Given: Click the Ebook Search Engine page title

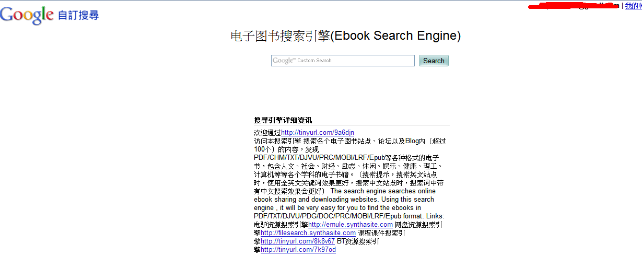Looking at the screenshot, I should tap(345, 36).
